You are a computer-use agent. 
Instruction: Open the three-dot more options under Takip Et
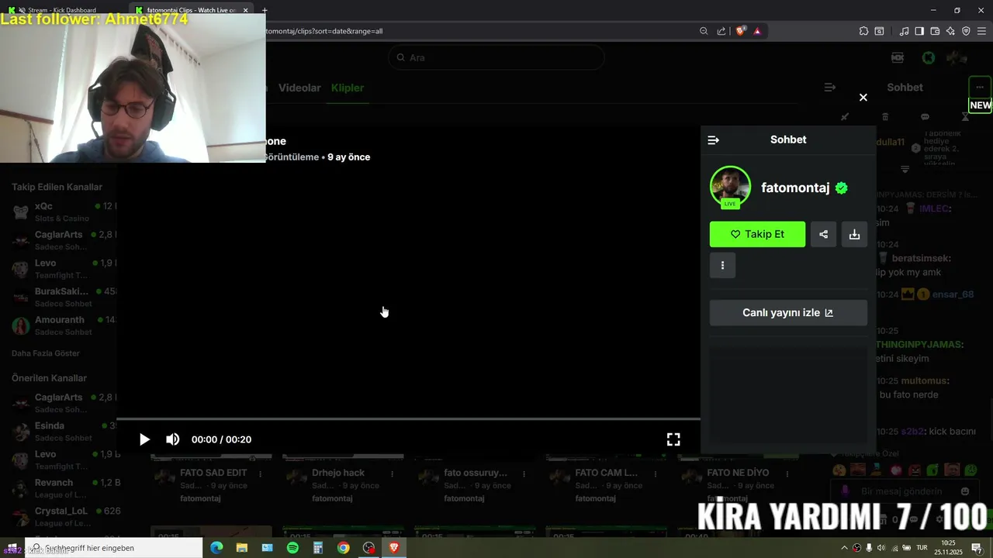tap(722, 265)
